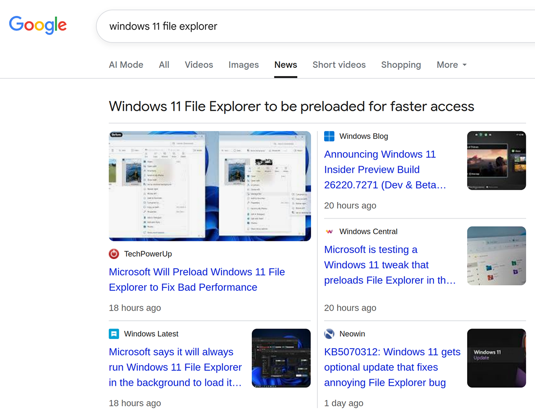
Task: Click the Windows Blog logo icon
Action: tap(329, 136)
